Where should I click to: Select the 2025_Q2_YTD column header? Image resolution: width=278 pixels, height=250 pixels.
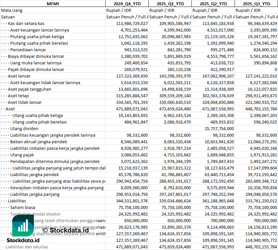click(213, 4)
